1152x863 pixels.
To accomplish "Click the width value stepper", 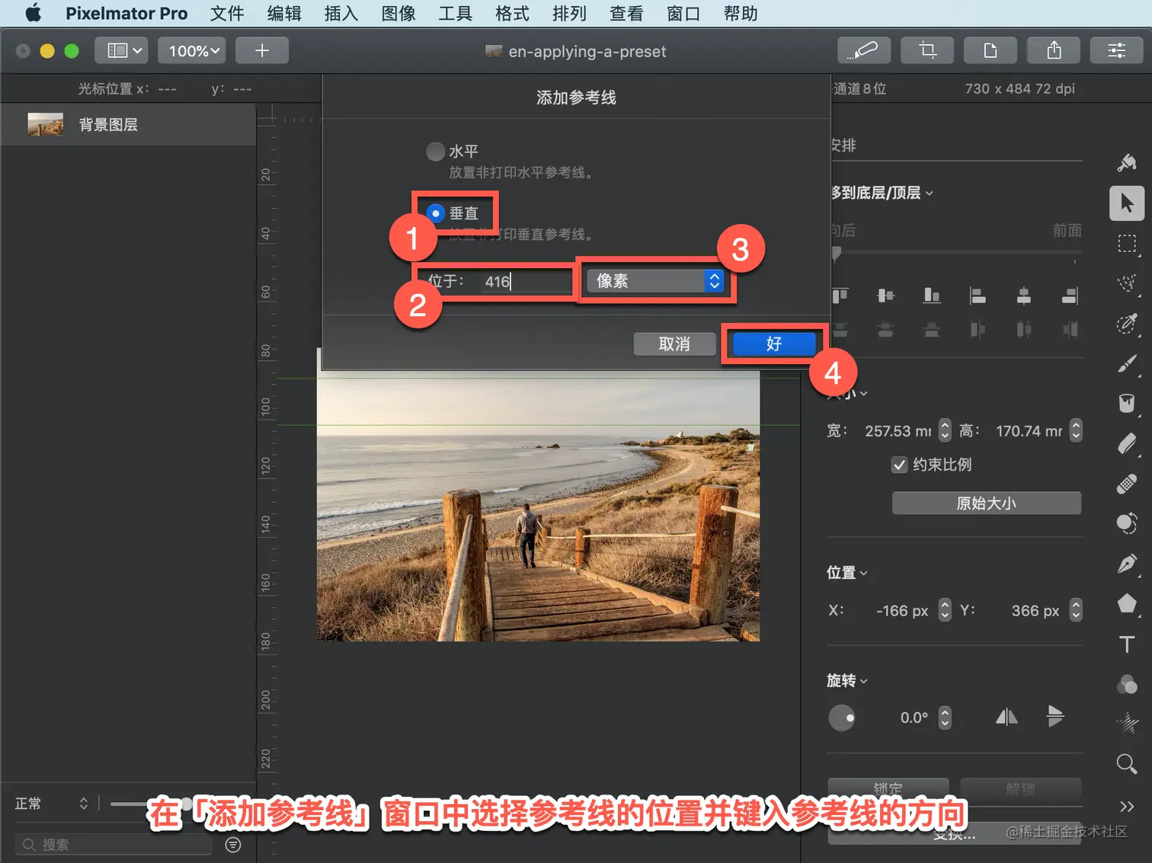I will (945, 431).
